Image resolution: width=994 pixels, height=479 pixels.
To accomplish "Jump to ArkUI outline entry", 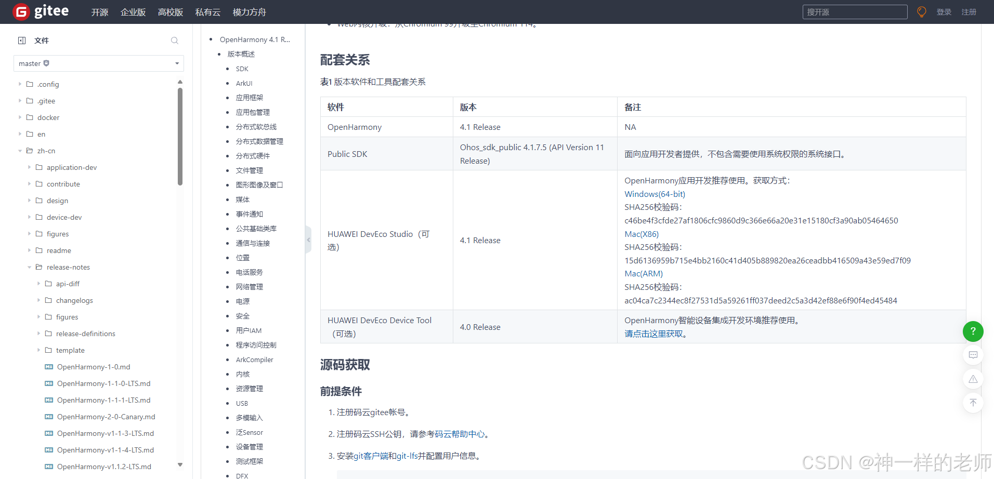I will [x=244, y=83].
